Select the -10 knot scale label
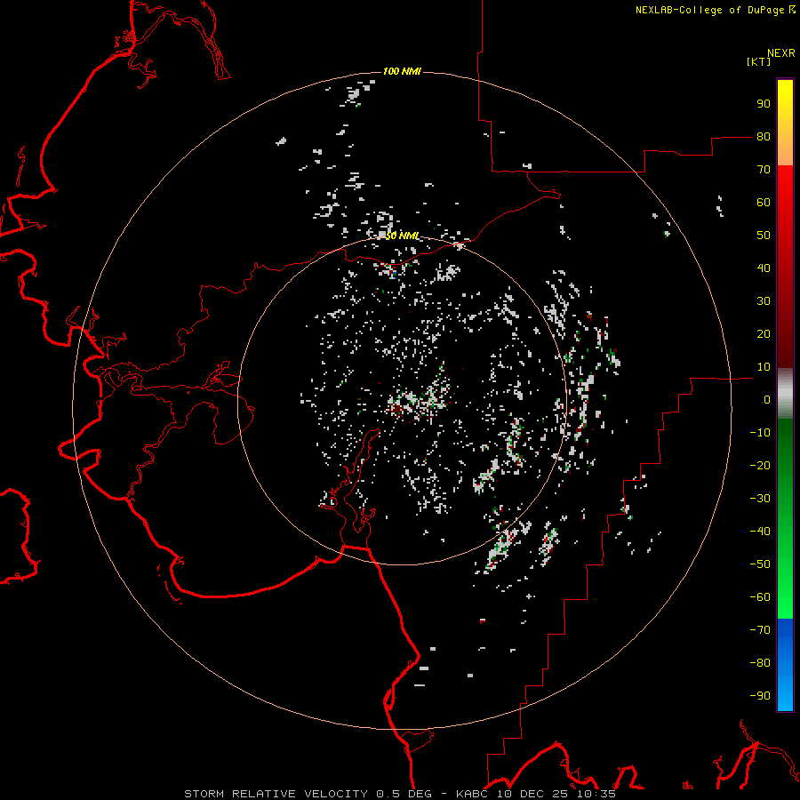 [760, 433]
